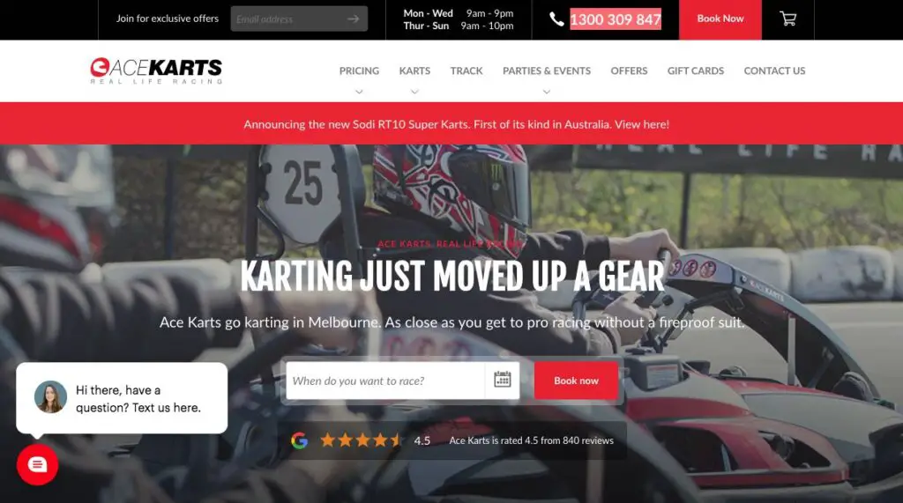Call the 1300 309 847 number link
903x503 pixels.
coord(616,19)
